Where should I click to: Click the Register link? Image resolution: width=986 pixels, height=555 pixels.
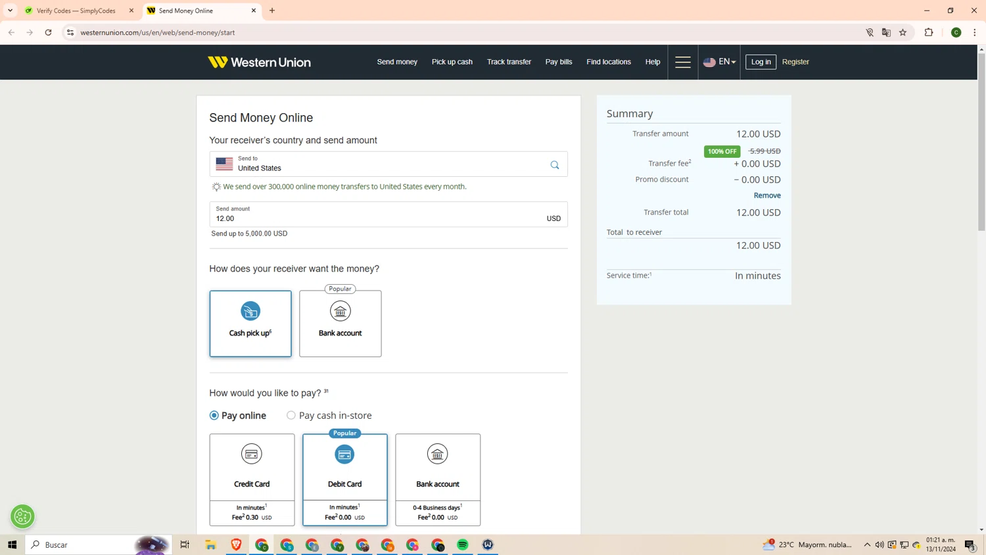[795, 62]
